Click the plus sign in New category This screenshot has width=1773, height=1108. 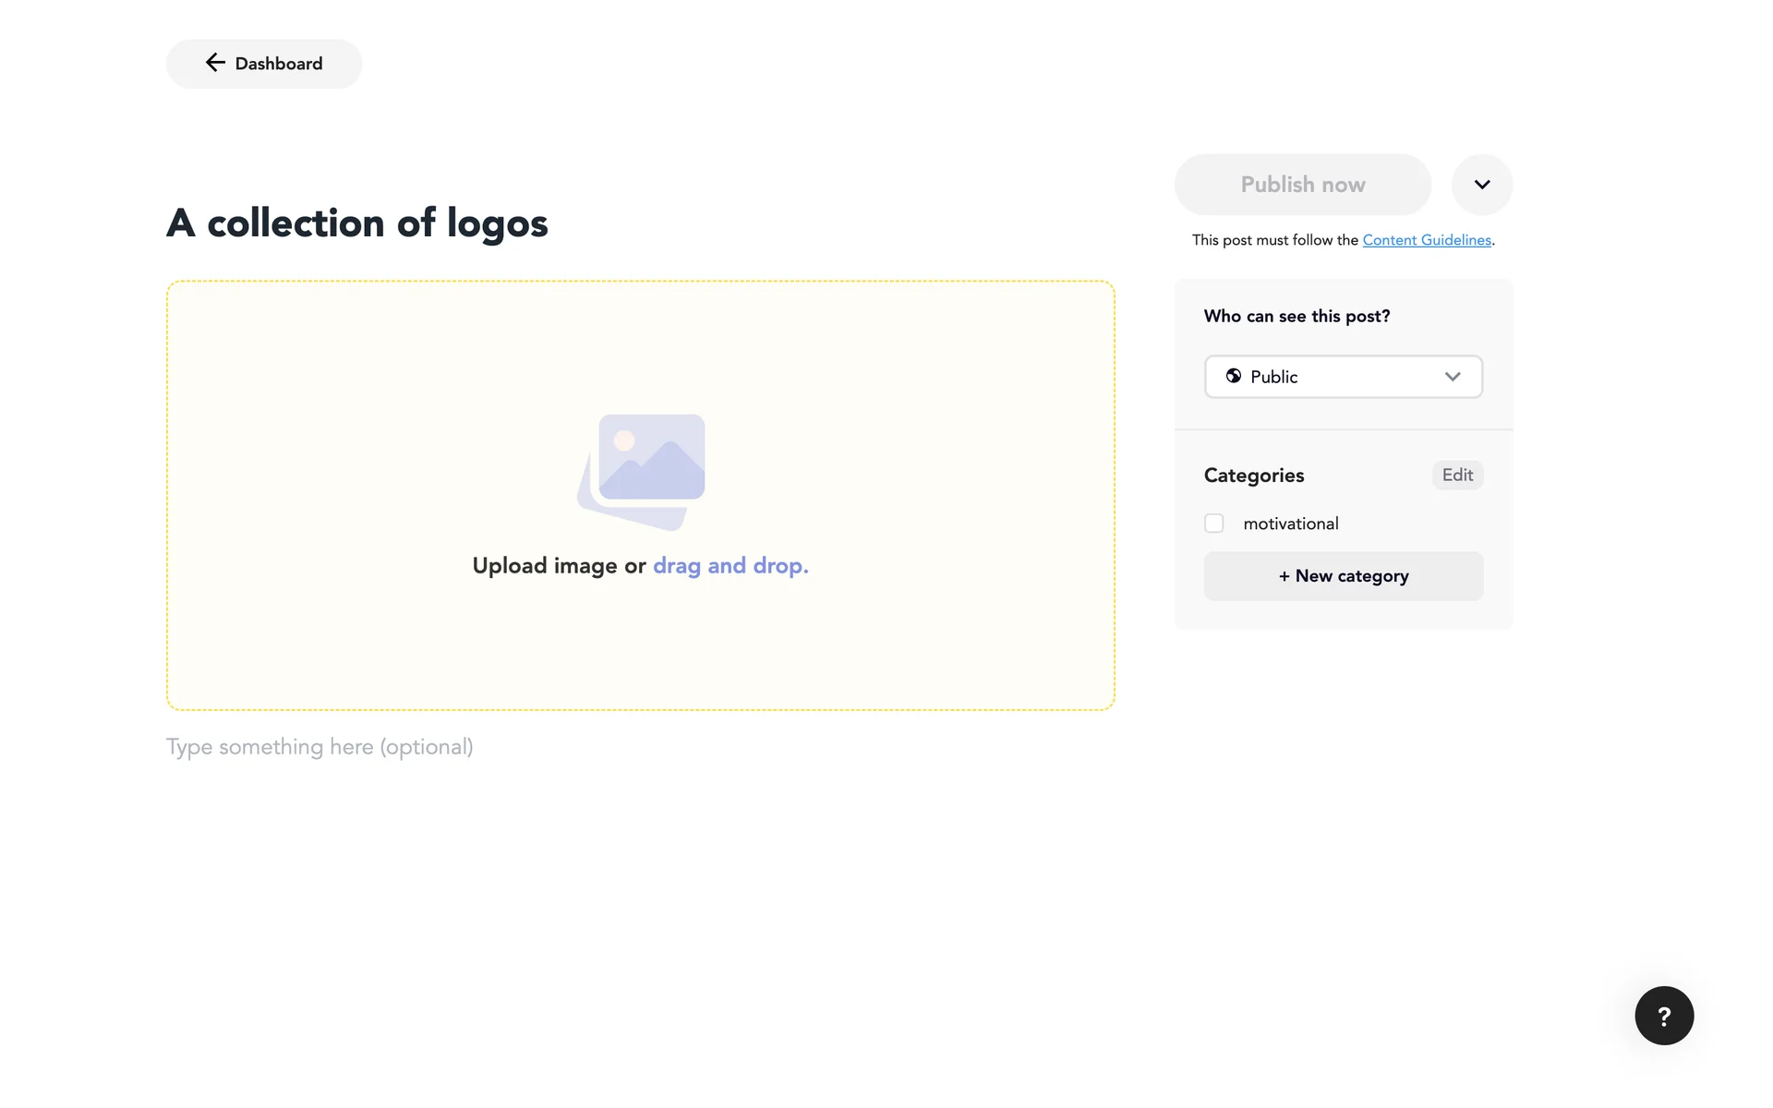1284,576
